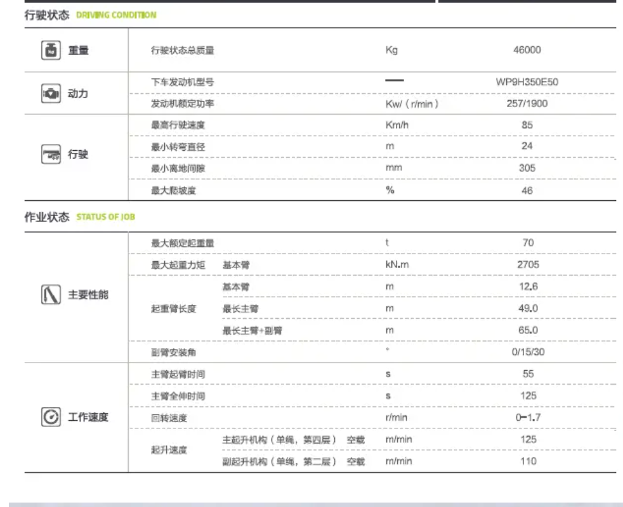Click the lifting moment value 2705

[x=528, y=264]
